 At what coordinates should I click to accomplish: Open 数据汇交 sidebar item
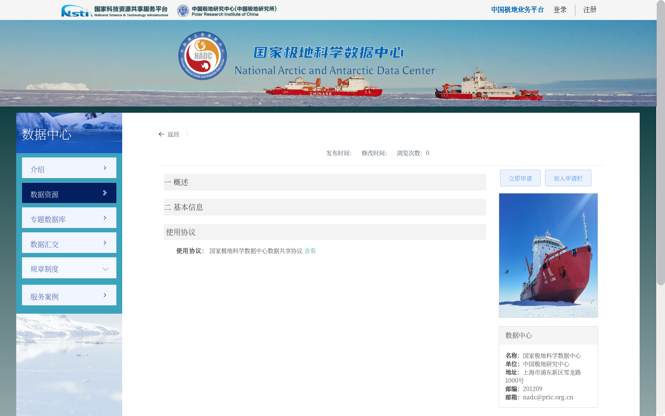69,243
